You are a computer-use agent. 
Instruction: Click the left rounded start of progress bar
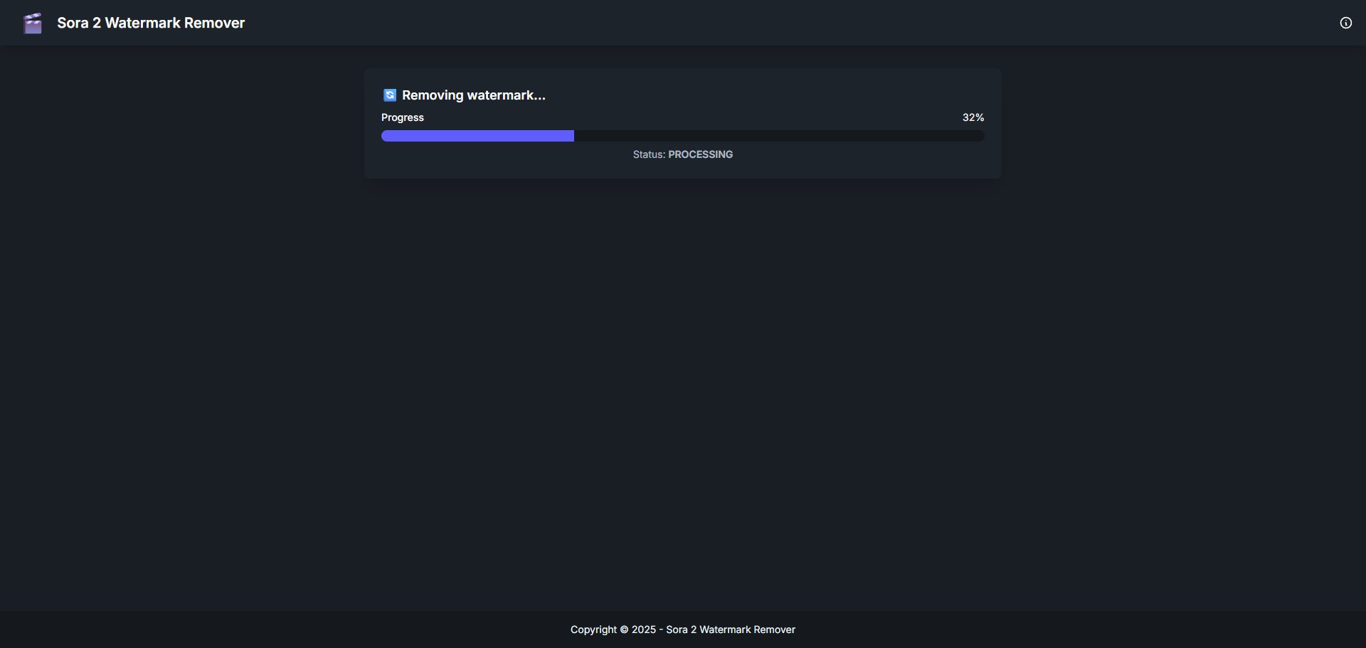click(x=386, y=136)
